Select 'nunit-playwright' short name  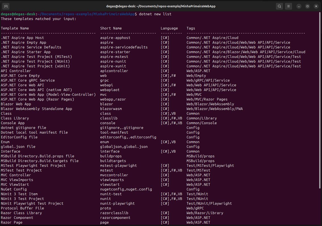[x=117, y=203]
